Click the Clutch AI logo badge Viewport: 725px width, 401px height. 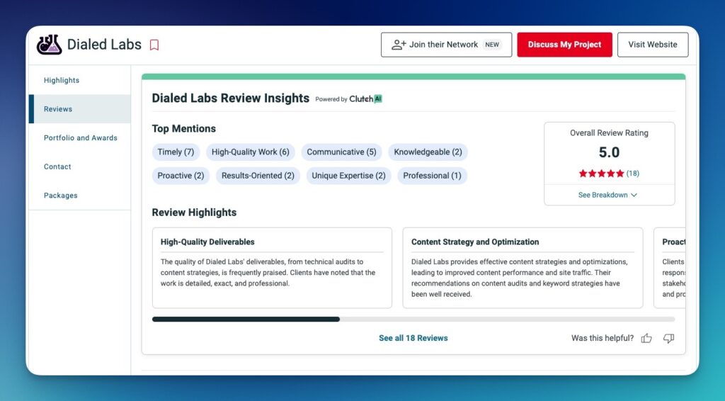(x=366, y=99)
